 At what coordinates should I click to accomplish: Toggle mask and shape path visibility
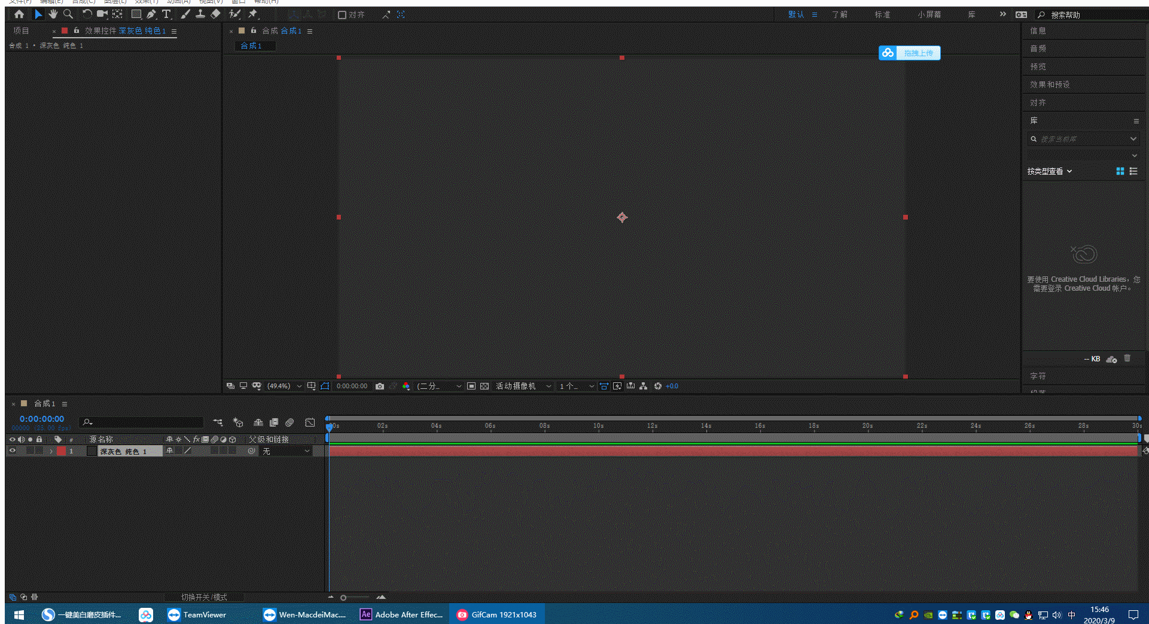point(325,386)
